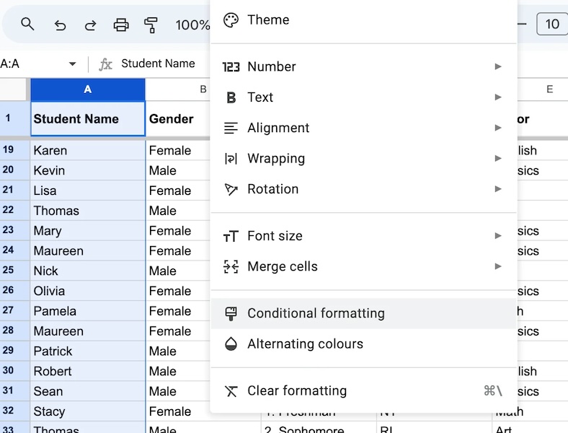Click the 123 Number icon
Screen dimensions: 568x433
pos(231,66)
